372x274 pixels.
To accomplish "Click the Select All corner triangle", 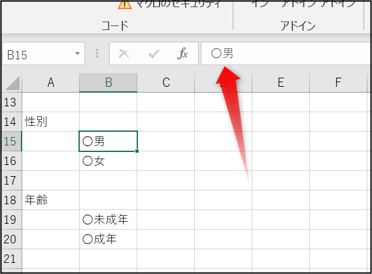I will [x=12, y=83].
